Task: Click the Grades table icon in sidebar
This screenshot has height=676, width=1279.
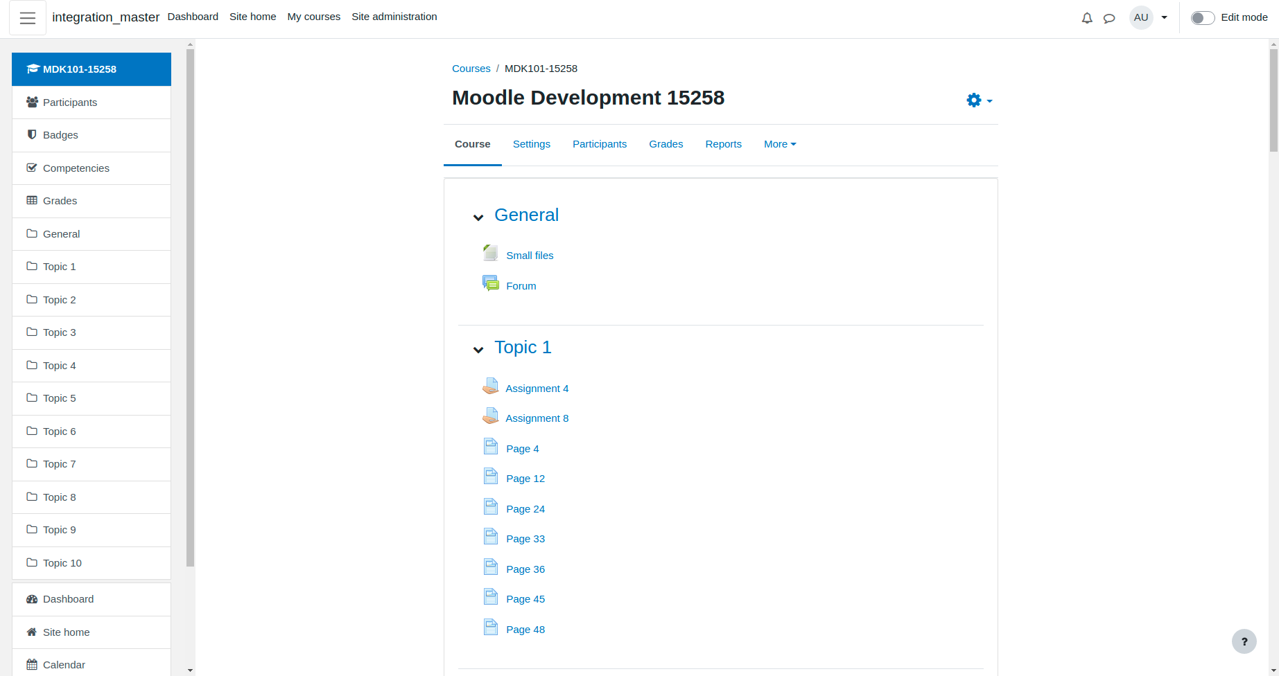Action: click(32, 200)
